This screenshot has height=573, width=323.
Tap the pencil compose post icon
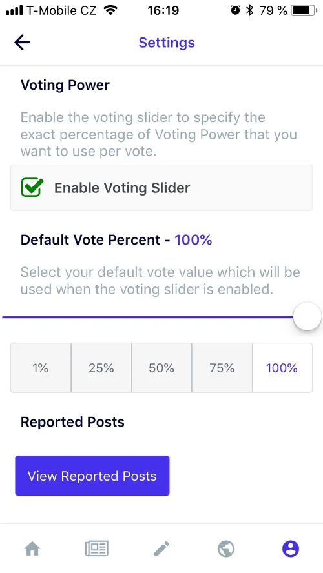pyautogui.click(x=161, y=548)
